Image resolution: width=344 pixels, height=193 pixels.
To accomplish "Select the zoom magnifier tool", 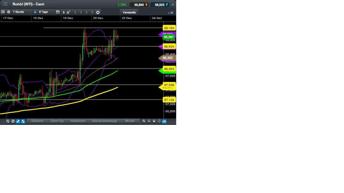I will (144, 121).
